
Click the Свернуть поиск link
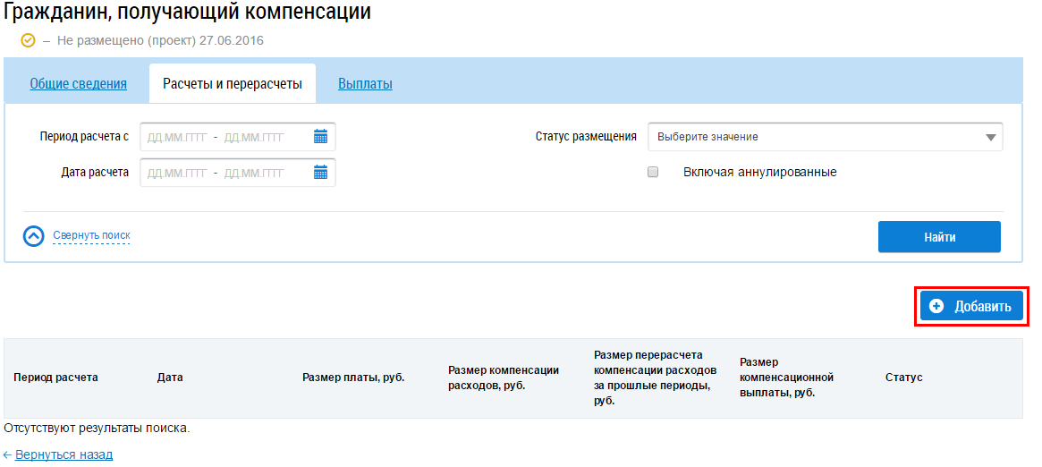click(91, 235)
